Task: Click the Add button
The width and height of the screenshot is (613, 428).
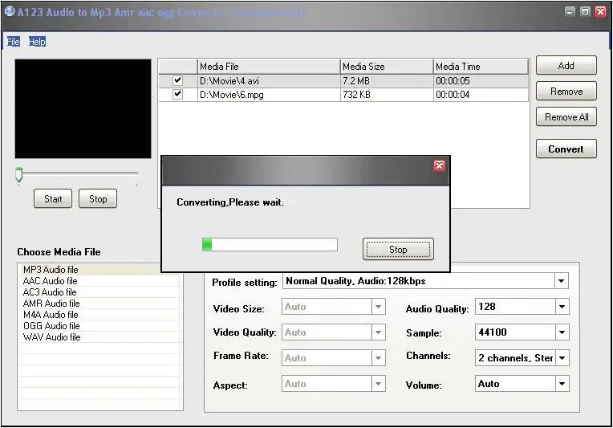Action: click(x=566, y=65)
